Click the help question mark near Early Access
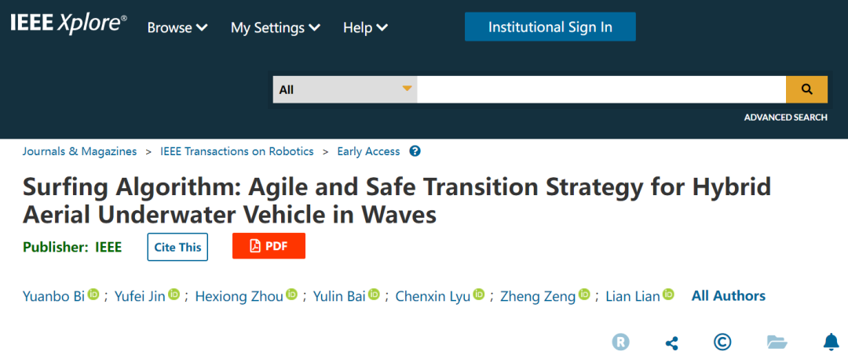This screenshot has width=848, height=355. click(x=415, y=151)
